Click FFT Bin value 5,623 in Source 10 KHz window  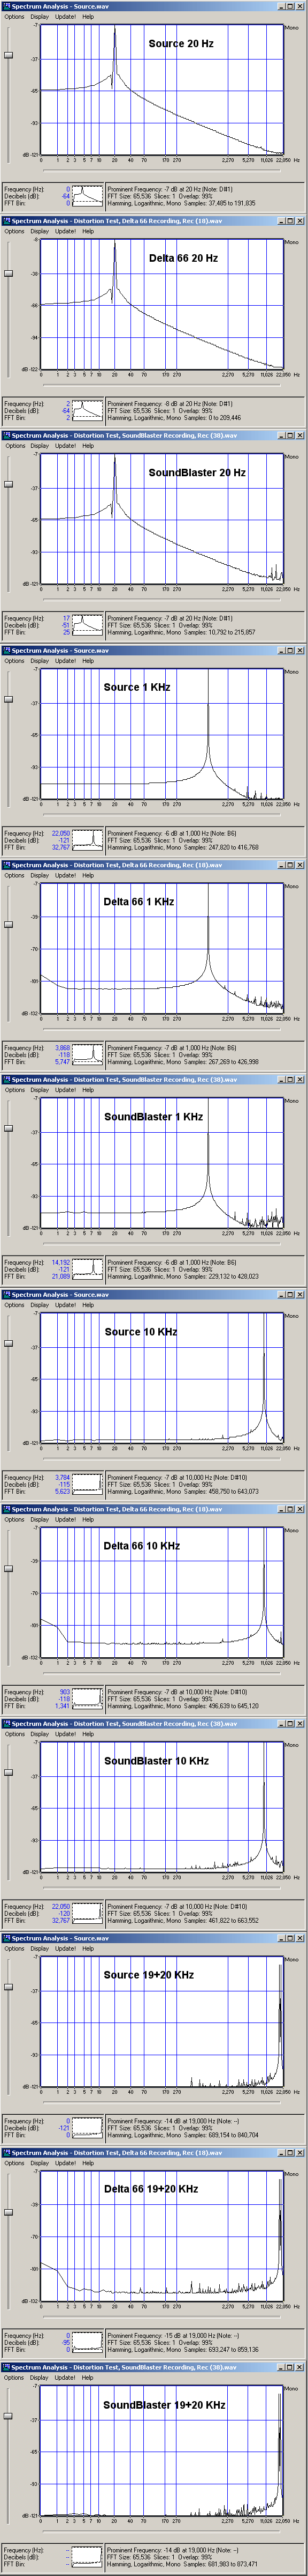coord(62,1491)
